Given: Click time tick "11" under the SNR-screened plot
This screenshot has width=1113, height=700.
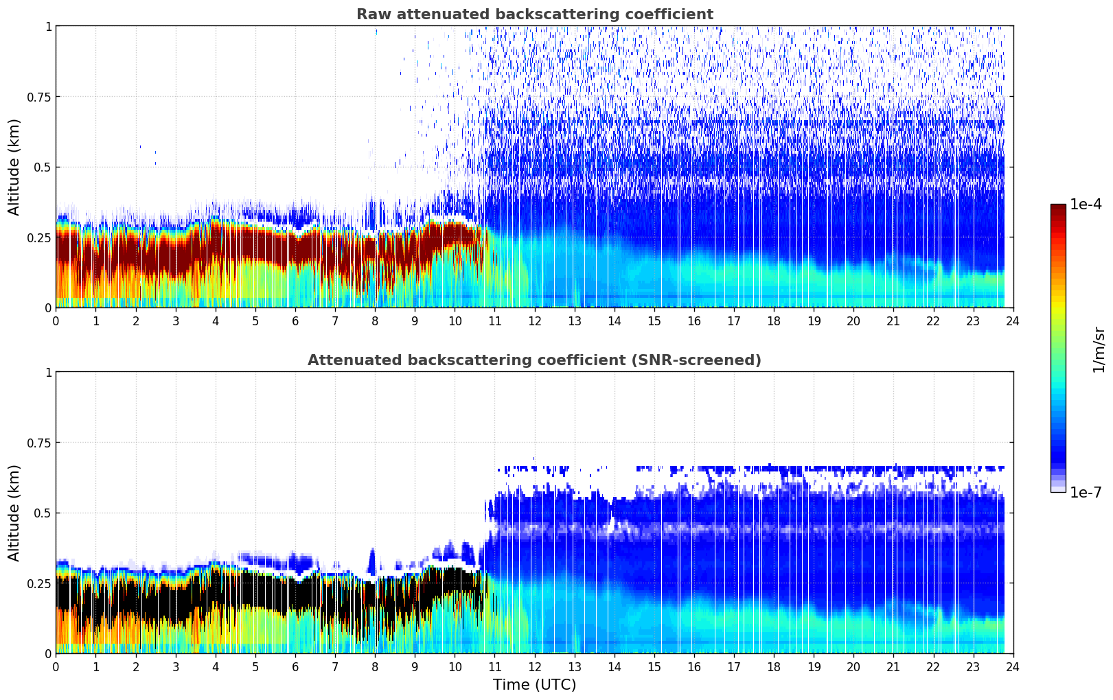Looking at the screenshot, I should pos(495,666).
